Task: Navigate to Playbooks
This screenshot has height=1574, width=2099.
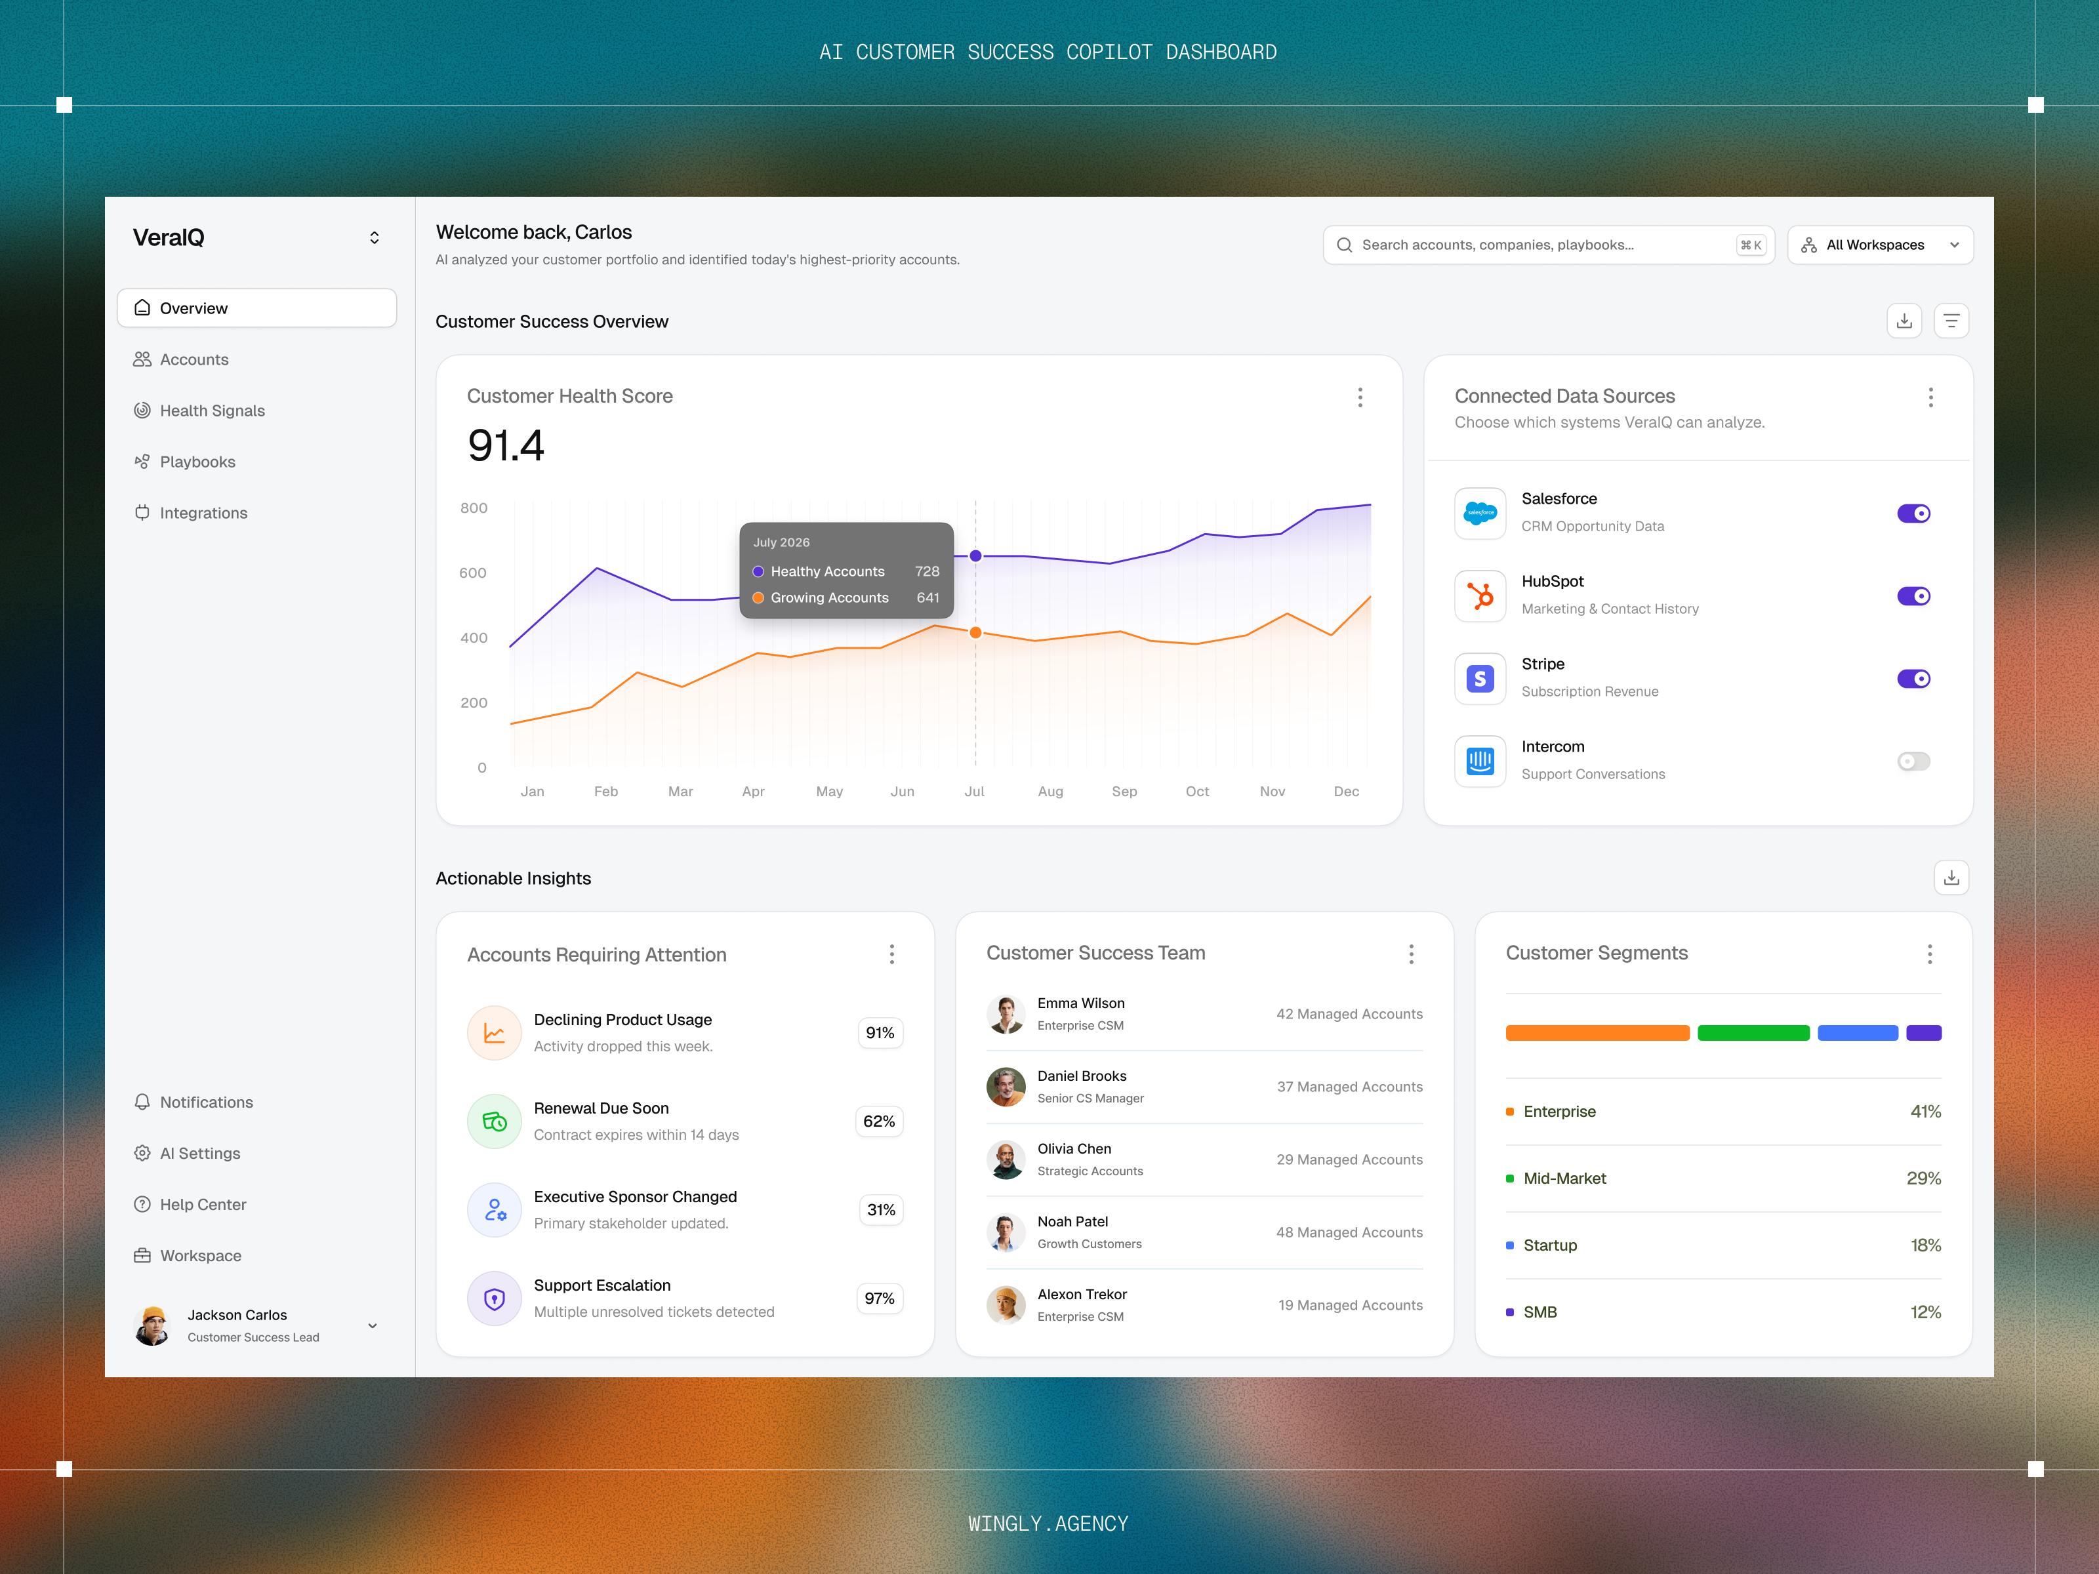Action: 256,462
